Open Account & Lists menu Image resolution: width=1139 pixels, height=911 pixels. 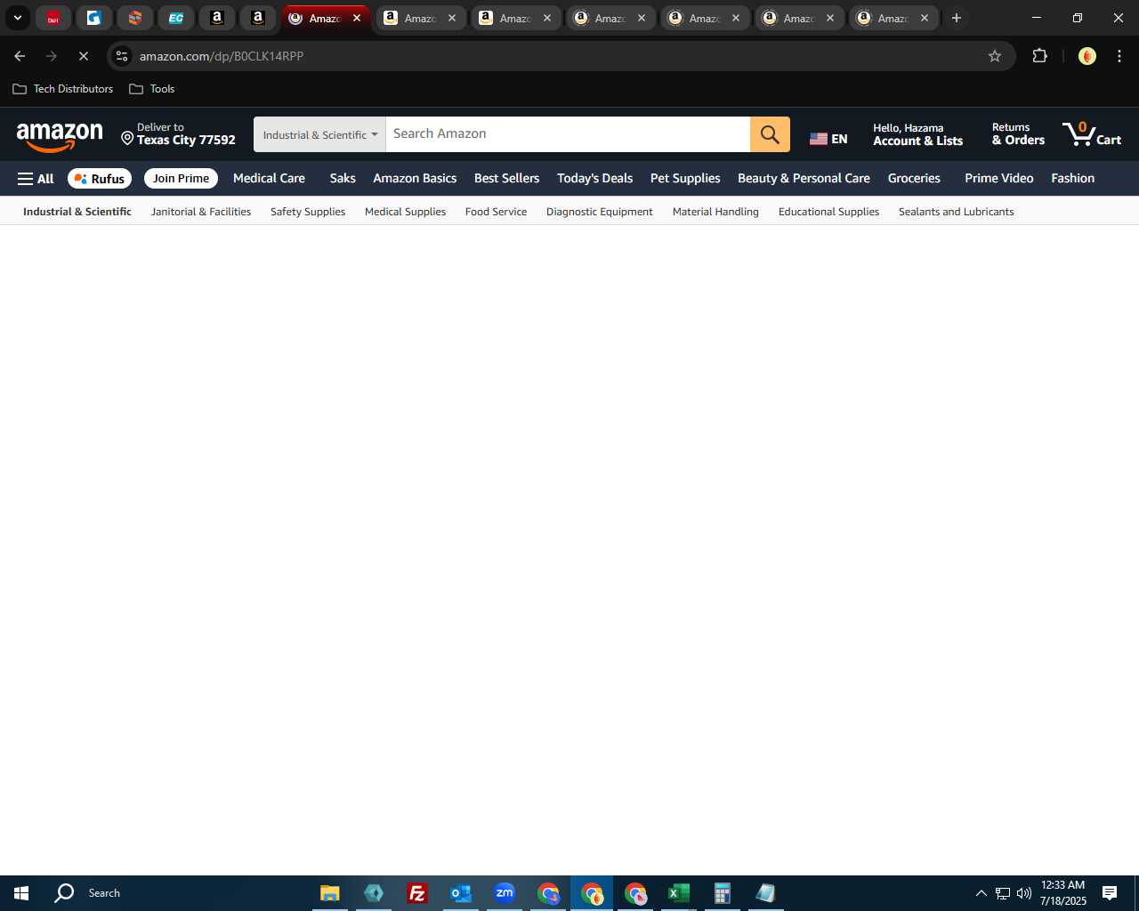click(x=917, y=134)
